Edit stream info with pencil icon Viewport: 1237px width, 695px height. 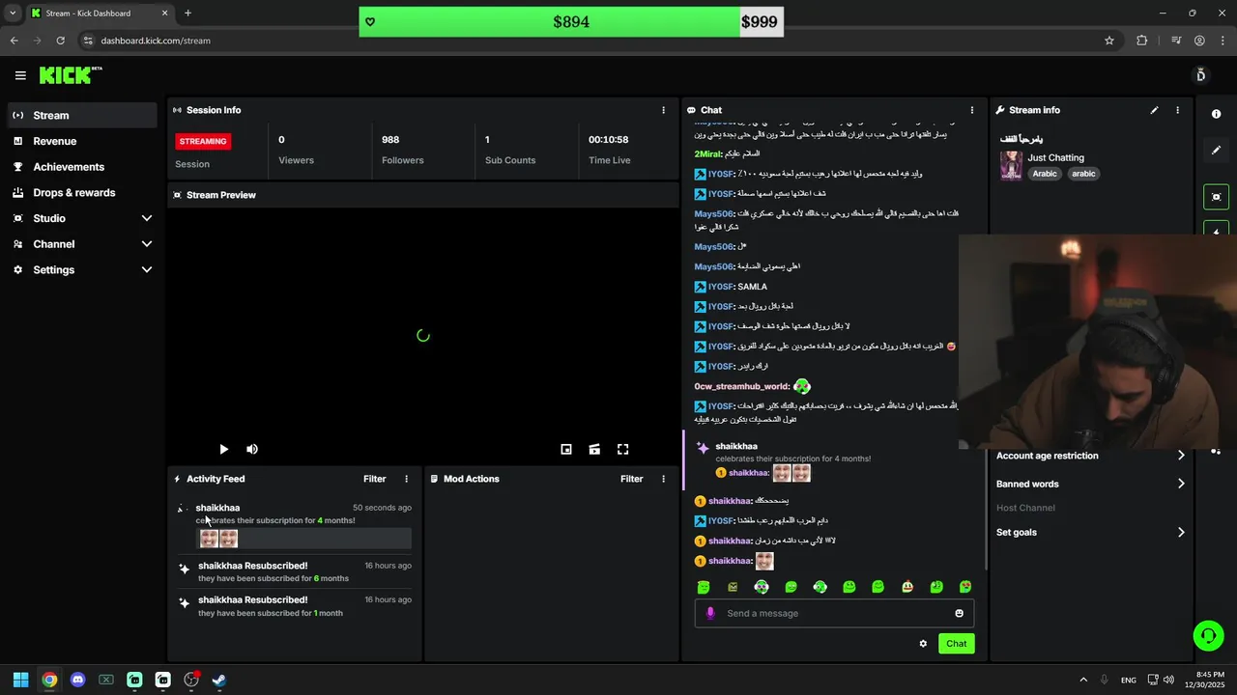pos(1154,110)
